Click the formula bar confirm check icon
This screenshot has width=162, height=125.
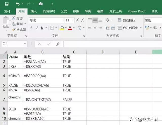point(49,44)
